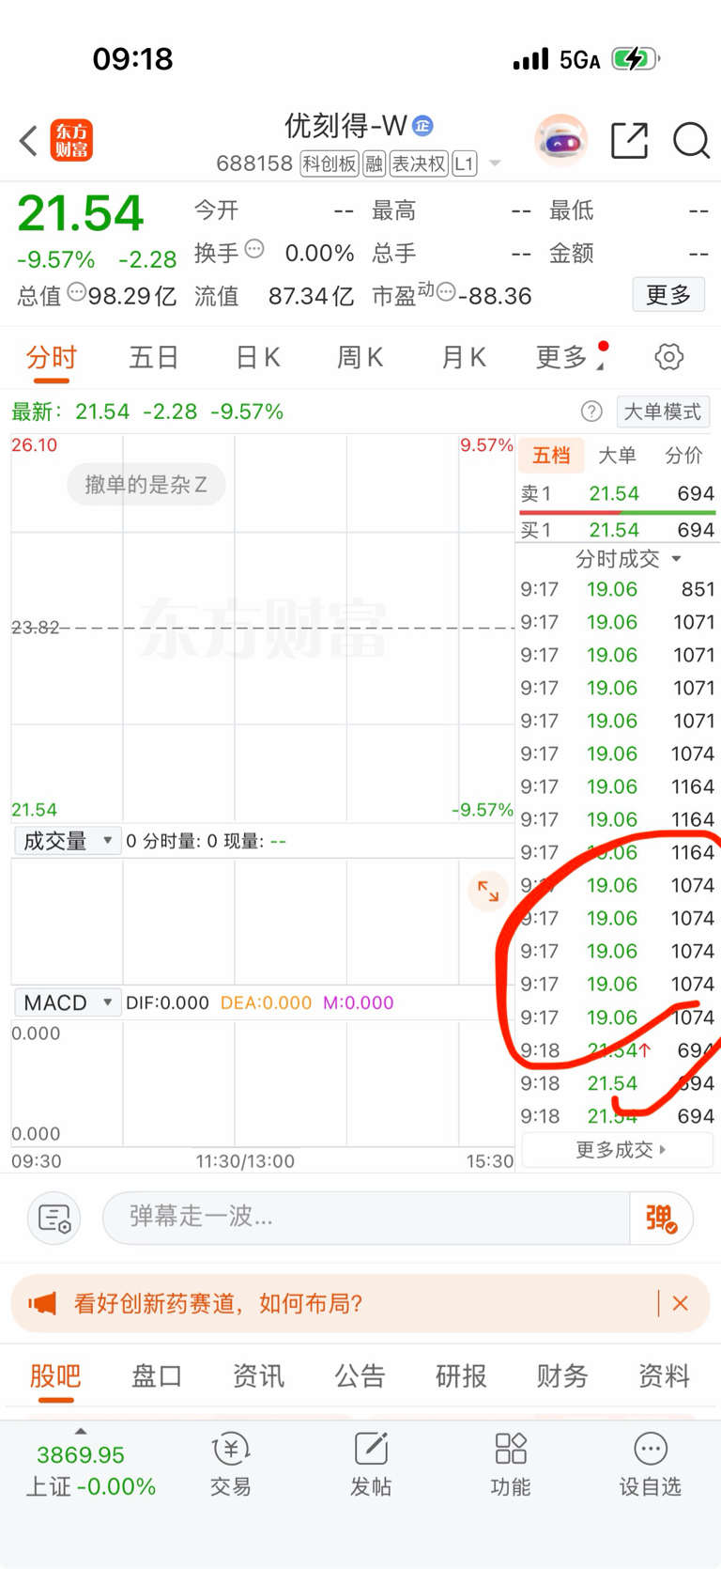This screenshot has width=721, height=1569.
Task: Tap the battery charging status icon
Action: tap(637, 59)
